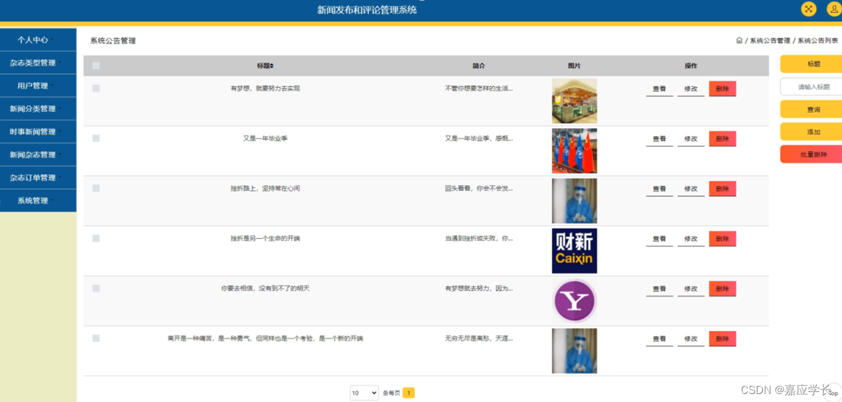View the '离开是一种痛苦' announcement
This screenshot has height=402, width=842.
pyautogui.click(x=659, y=339)
